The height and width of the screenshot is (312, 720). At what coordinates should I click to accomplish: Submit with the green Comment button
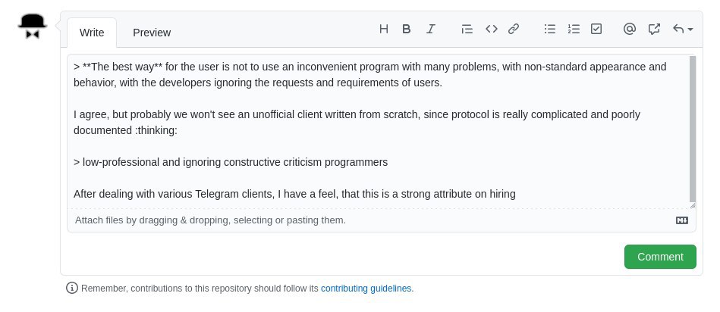click(660, 257)
